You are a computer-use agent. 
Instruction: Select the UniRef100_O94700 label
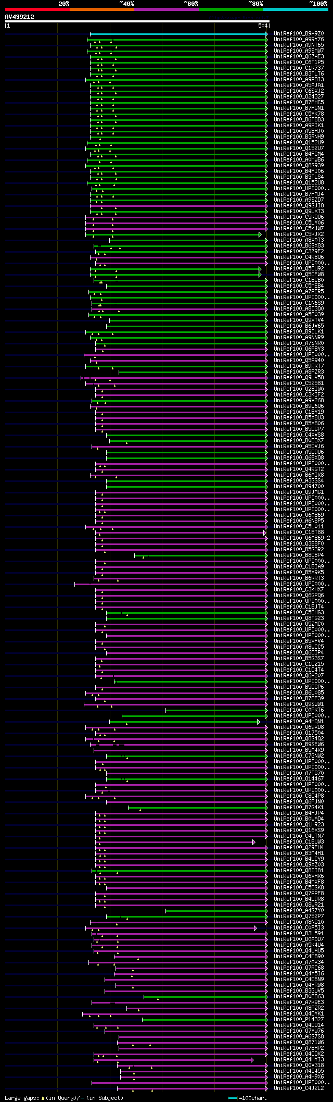[x=299, y=487]
